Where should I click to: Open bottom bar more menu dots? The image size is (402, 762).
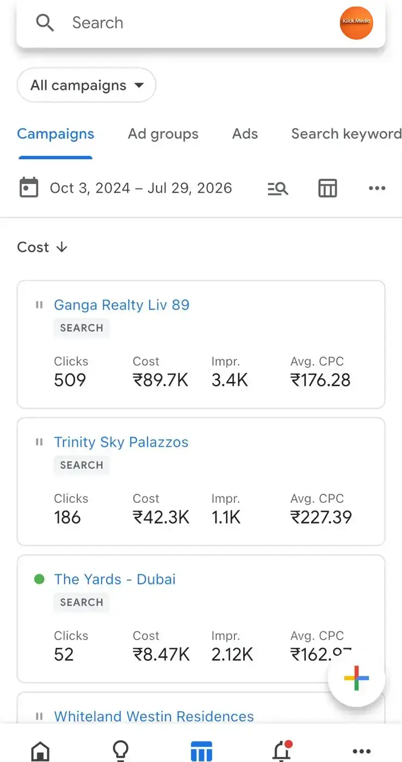[362, 752]
